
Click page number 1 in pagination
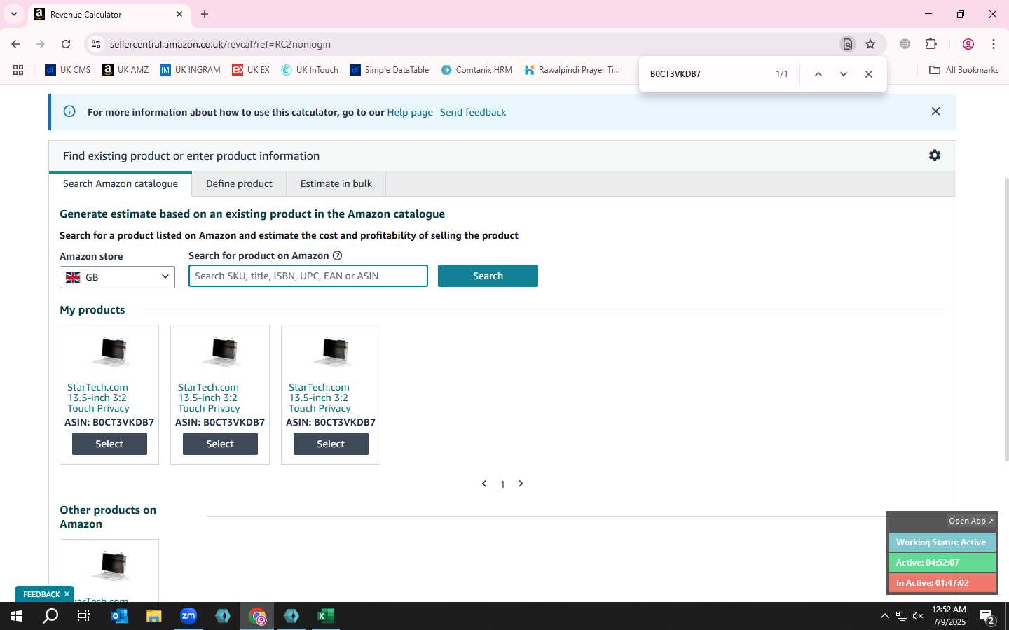tap(502, 484)
